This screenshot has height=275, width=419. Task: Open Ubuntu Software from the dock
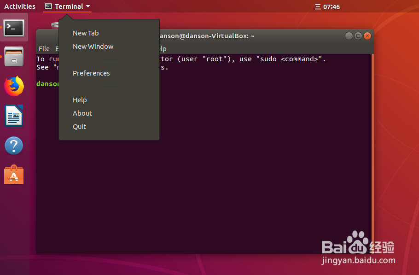[x=14, y=175]
